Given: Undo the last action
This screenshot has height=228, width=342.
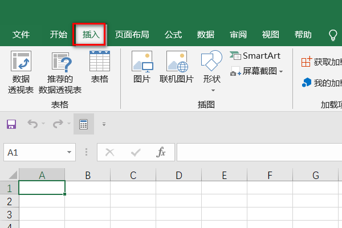Looking at the screenshot, I should pos(32,124).
